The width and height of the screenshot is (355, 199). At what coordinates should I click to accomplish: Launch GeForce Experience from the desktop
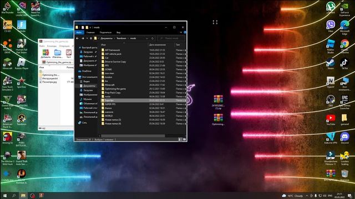(344, 9)
